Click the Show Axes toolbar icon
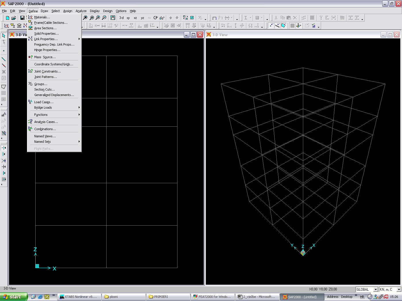The width and height of the screenshot is (402, 301). [299, 26]
